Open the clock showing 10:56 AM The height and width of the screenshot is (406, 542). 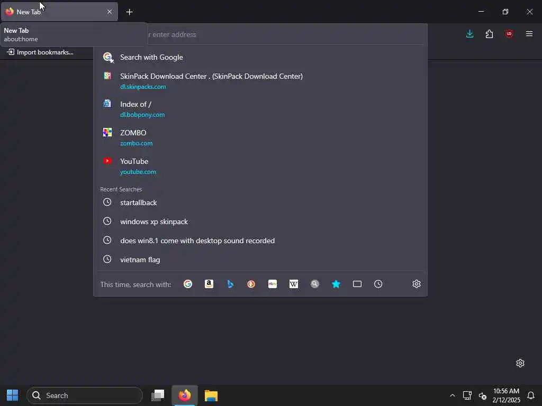[x=506, y=395]
